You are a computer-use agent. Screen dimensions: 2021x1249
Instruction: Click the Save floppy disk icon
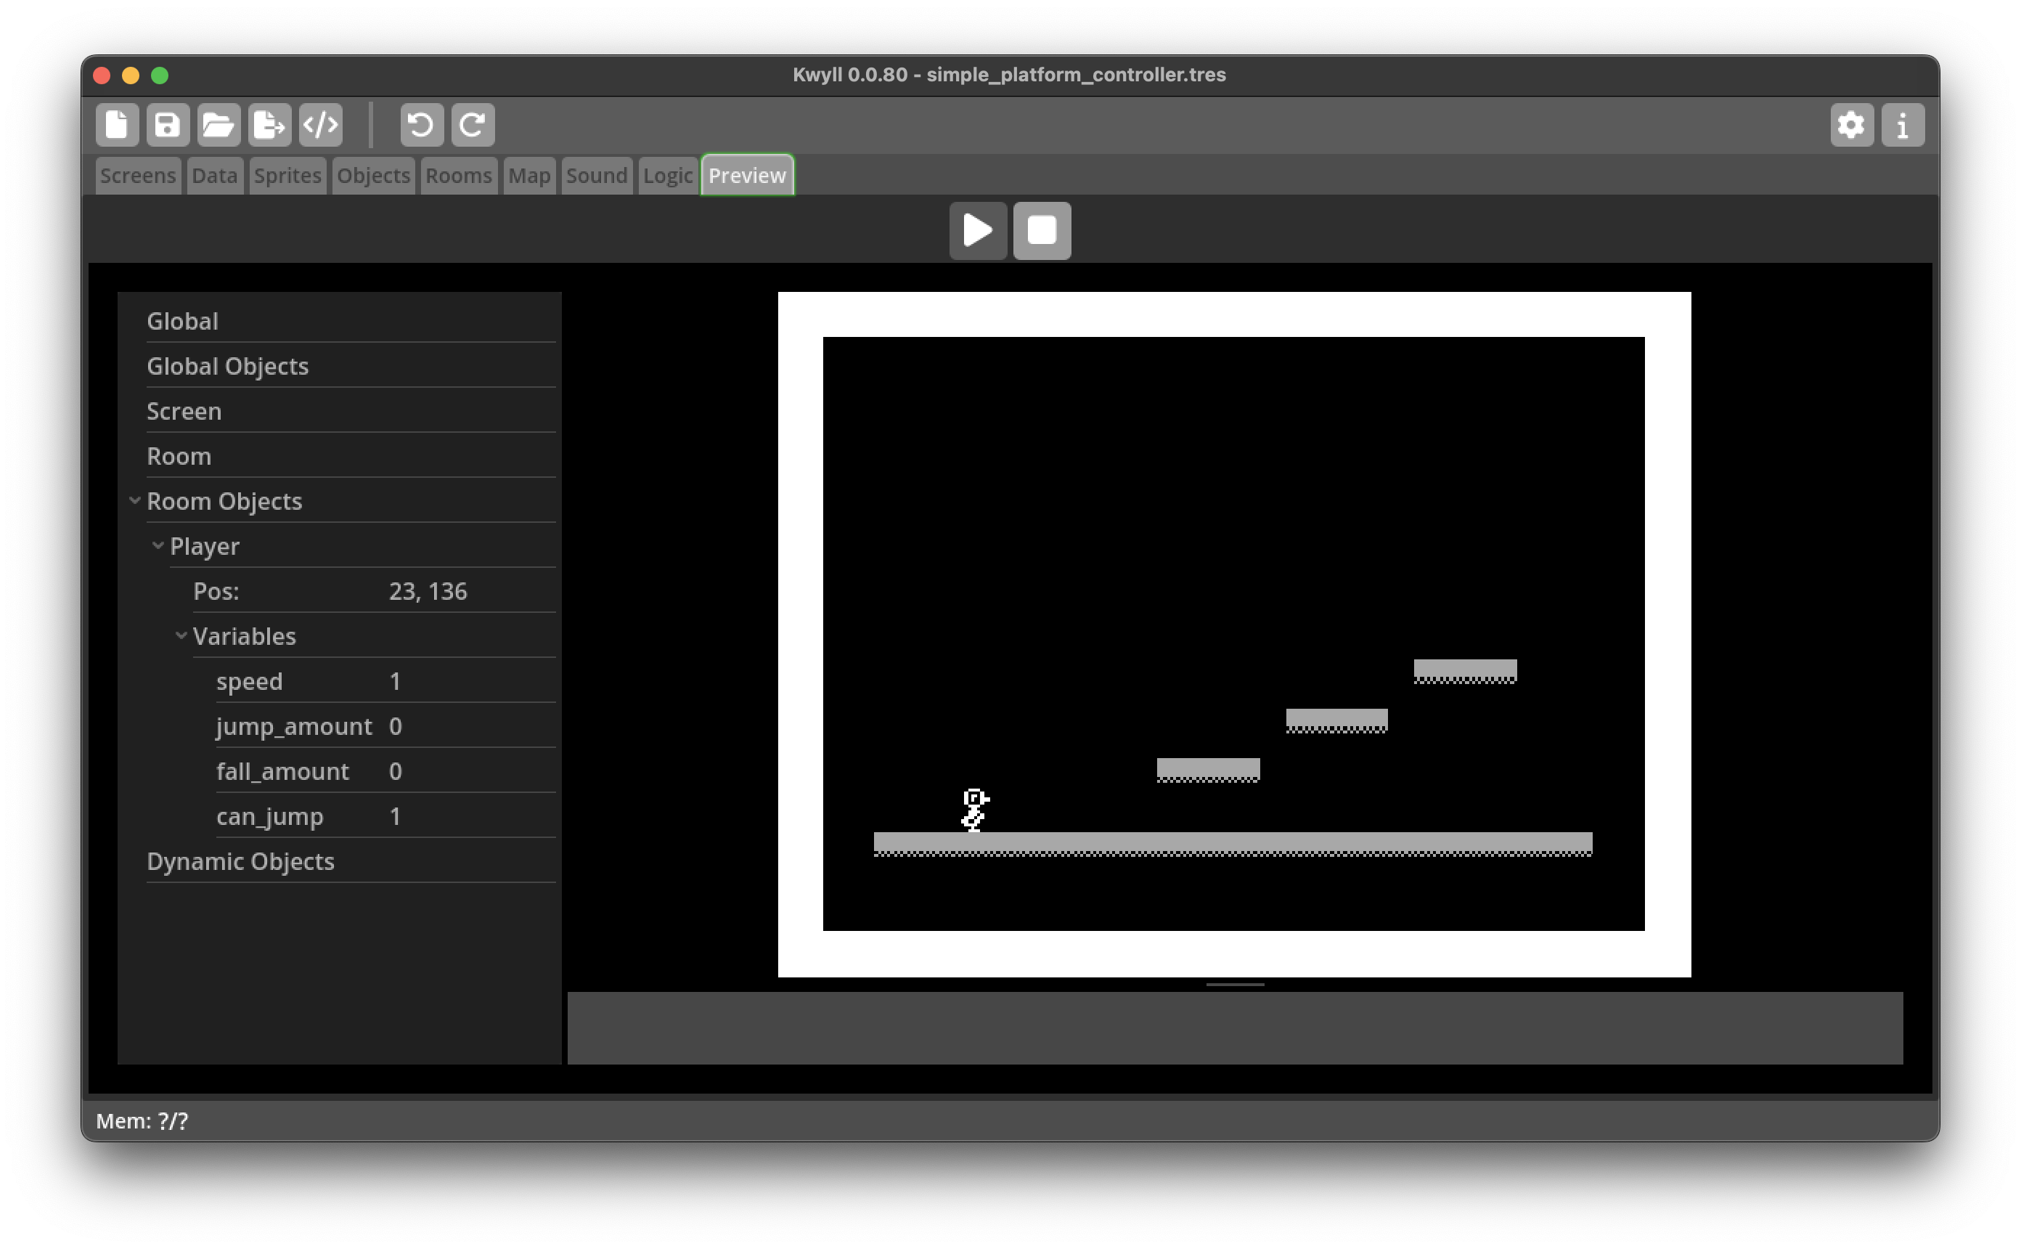(168, 125)
